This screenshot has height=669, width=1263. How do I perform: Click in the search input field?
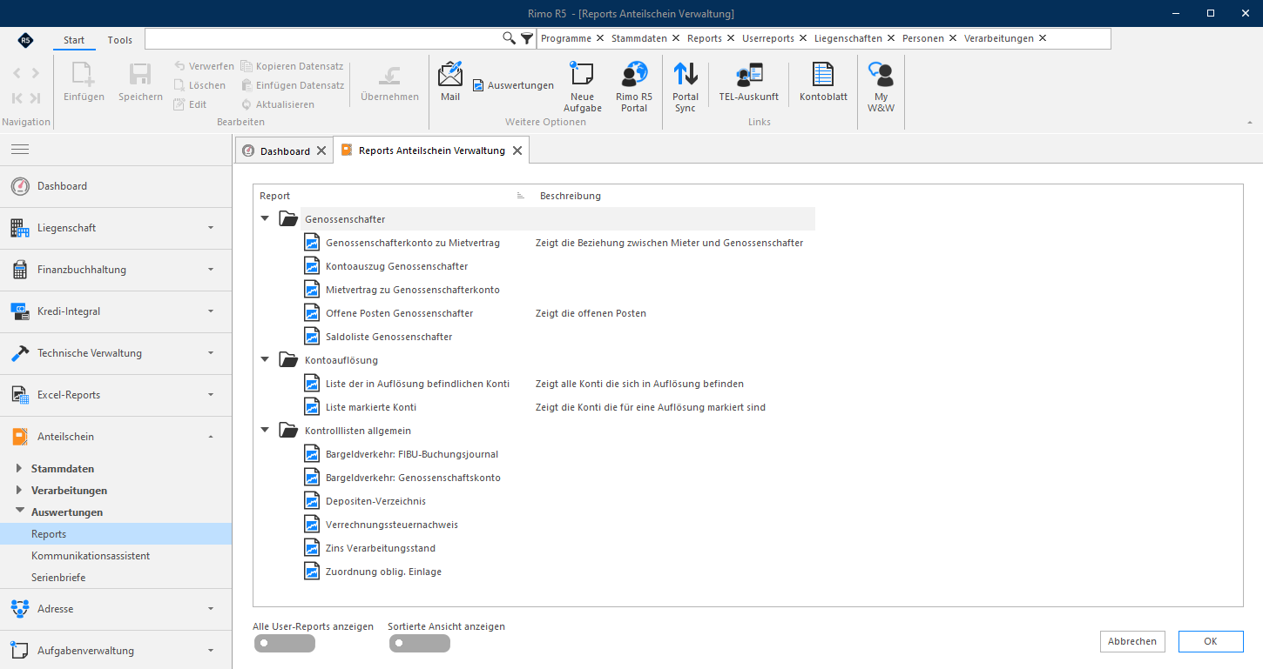(322, 38)
